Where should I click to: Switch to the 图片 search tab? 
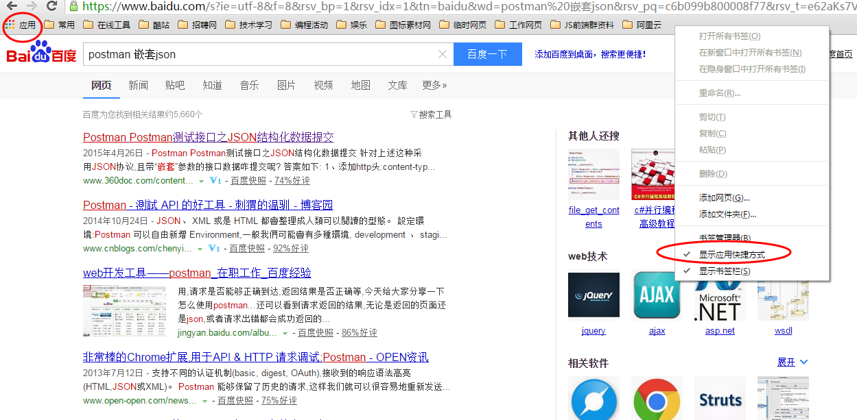(x=286, y=85)
